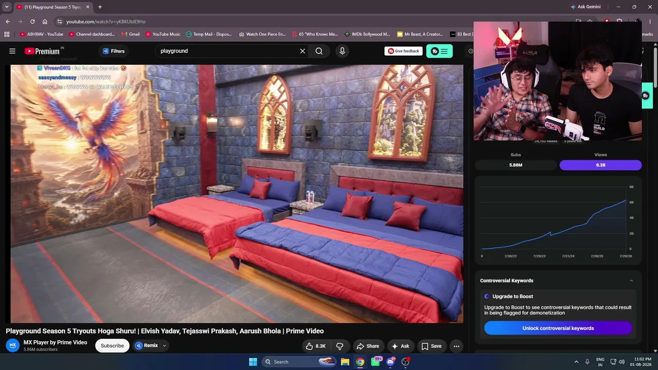Open the Chrome apps grid shortcut
Viewport: 658px width, 370px height.
point(7,34)
